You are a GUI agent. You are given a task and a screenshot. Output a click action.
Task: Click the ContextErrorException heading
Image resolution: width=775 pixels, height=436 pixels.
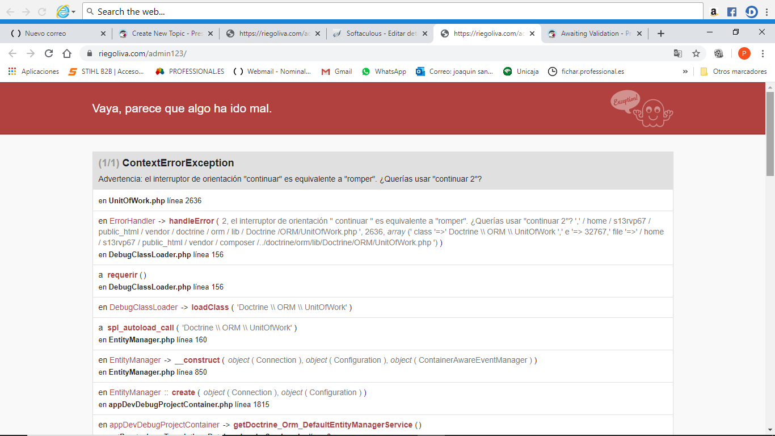[178, 163]
